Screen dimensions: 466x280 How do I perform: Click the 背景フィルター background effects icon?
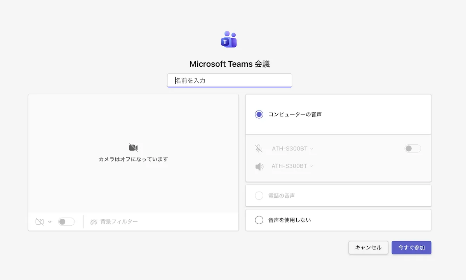(x=94, y=222)
